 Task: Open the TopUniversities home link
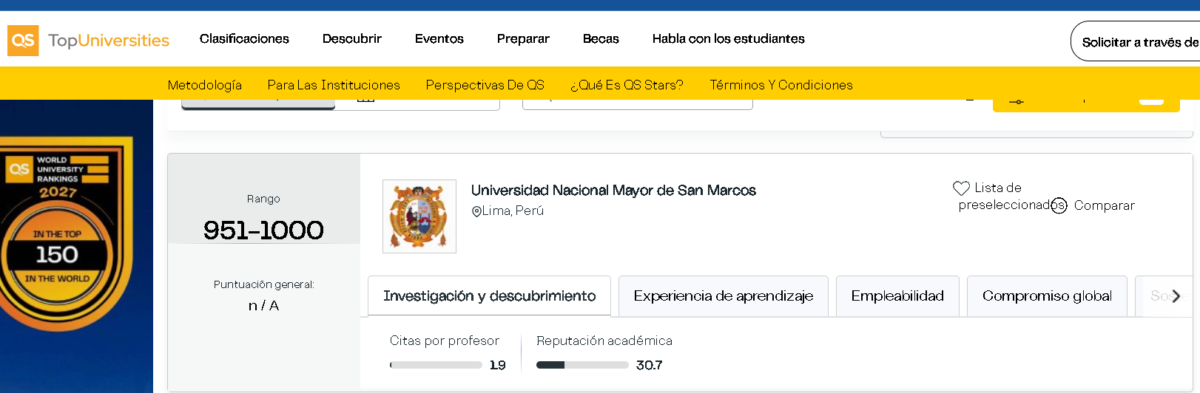coord(109,41)
